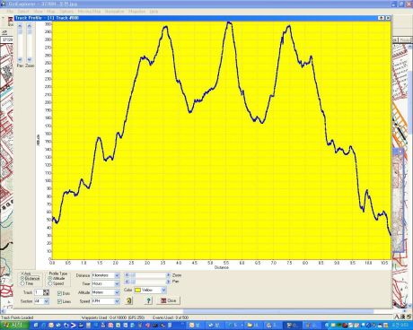Click the horizontal Zoom slider right arrow

(x=168, y=275)
